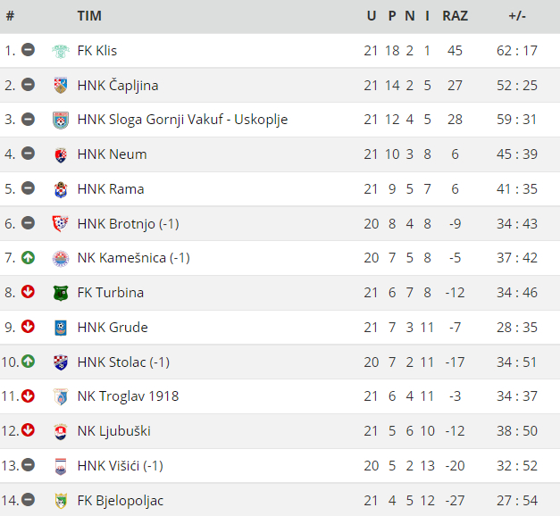560x516 pixels.
Task: Click the HNK Neum club crest
Action: coord(61,154)
